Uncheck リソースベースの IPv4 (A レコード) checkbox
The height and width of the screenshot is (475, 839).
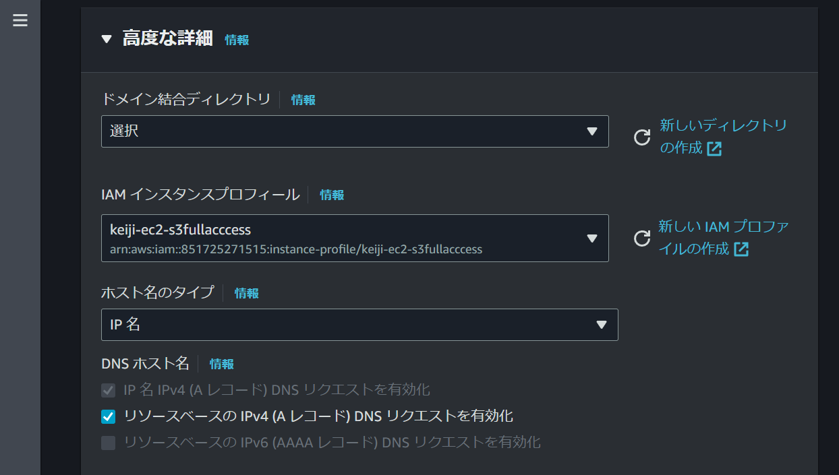click(108, 416)
